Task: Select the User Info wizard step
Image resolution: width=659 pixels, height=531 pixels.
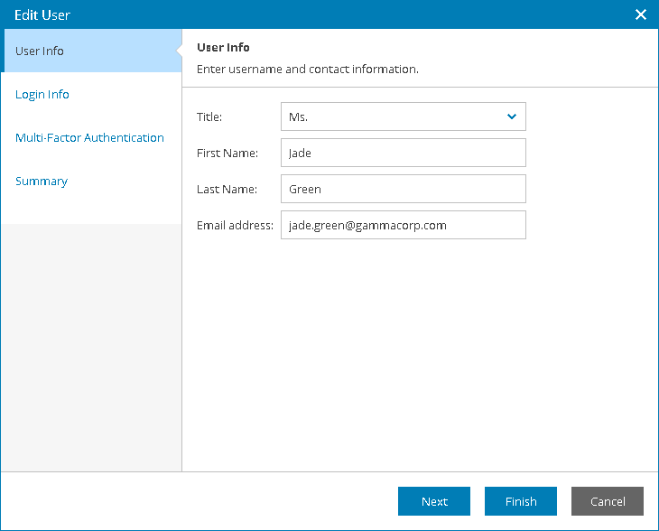Action: pos(40,51)
